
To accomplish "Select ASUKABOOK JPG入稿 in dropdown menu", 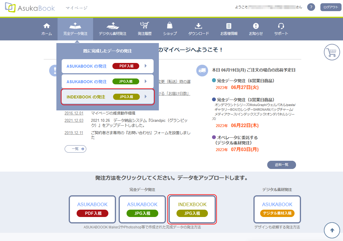I will pos(107,81).
